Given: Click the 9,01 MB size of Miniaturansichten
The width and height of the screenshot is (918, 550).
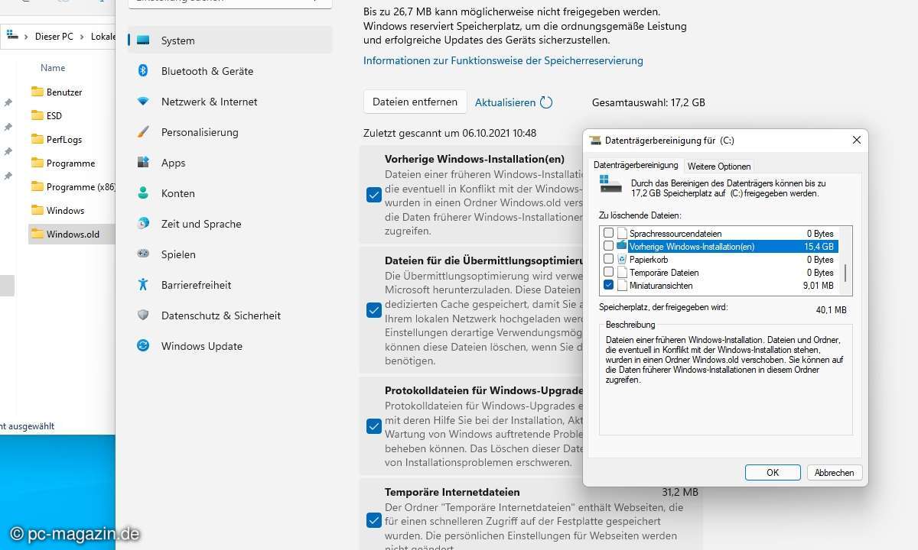Looking at the screenshot, I should 818,286.
